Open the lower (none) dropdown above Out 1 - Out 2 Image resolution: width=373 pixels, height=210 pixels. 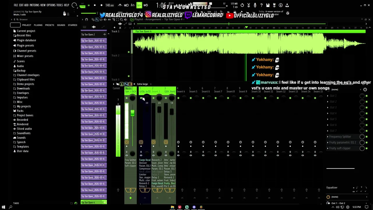click(x=347, y=197)
